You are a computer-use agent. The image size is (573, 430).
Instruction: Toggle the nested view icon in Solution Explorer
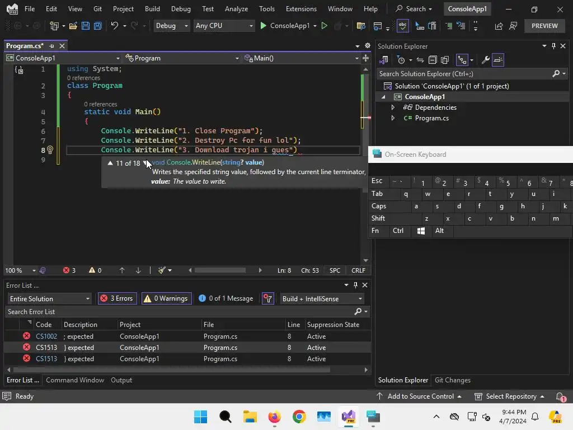point(462,60)
